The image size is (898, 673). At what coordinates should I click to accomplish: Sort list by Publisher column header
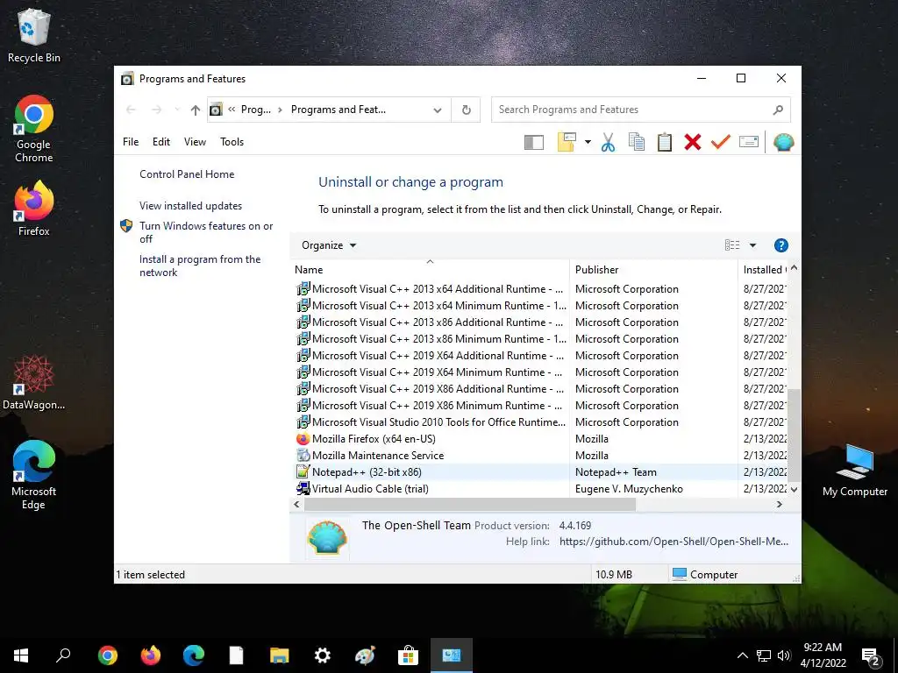click(653, 270)
